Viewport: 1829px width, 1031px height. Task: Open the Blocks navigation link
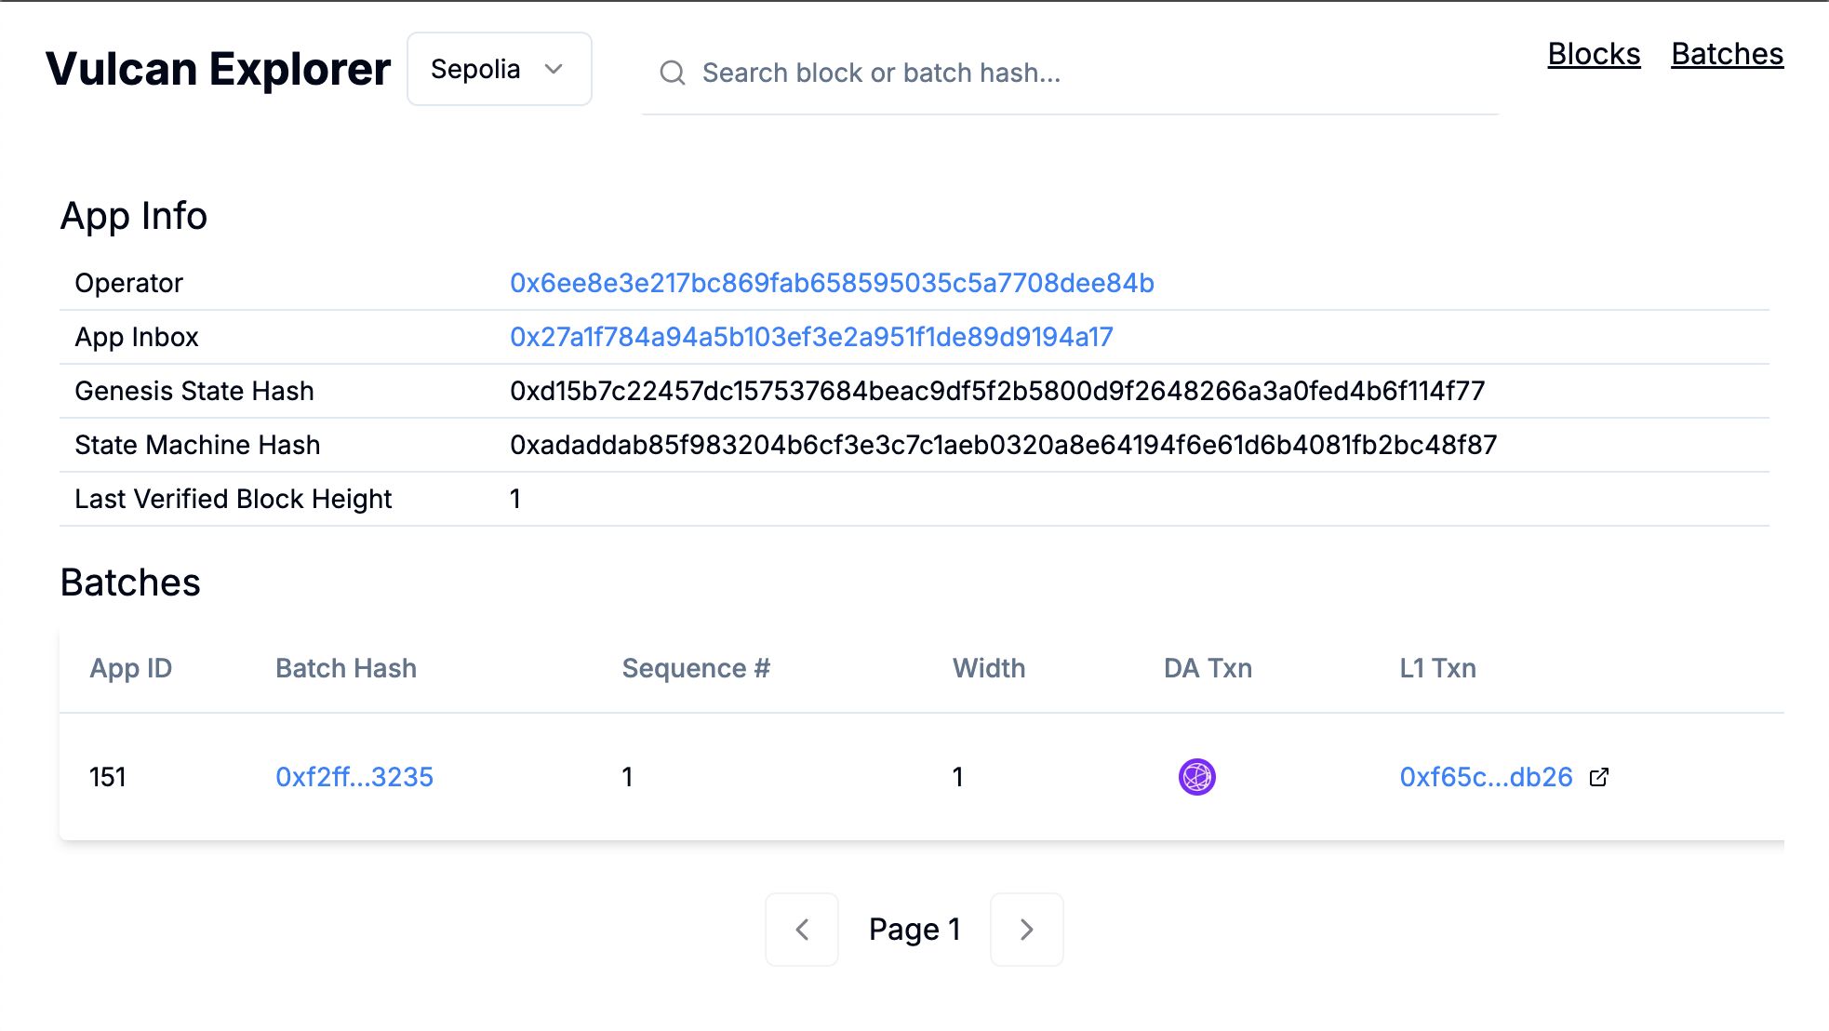tap(1594, 54)
